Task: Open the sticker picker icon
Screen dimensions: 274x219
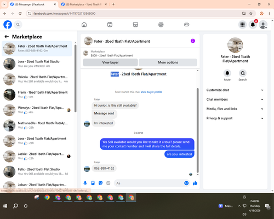Action: pyautogui.click(x=100, y=183)
